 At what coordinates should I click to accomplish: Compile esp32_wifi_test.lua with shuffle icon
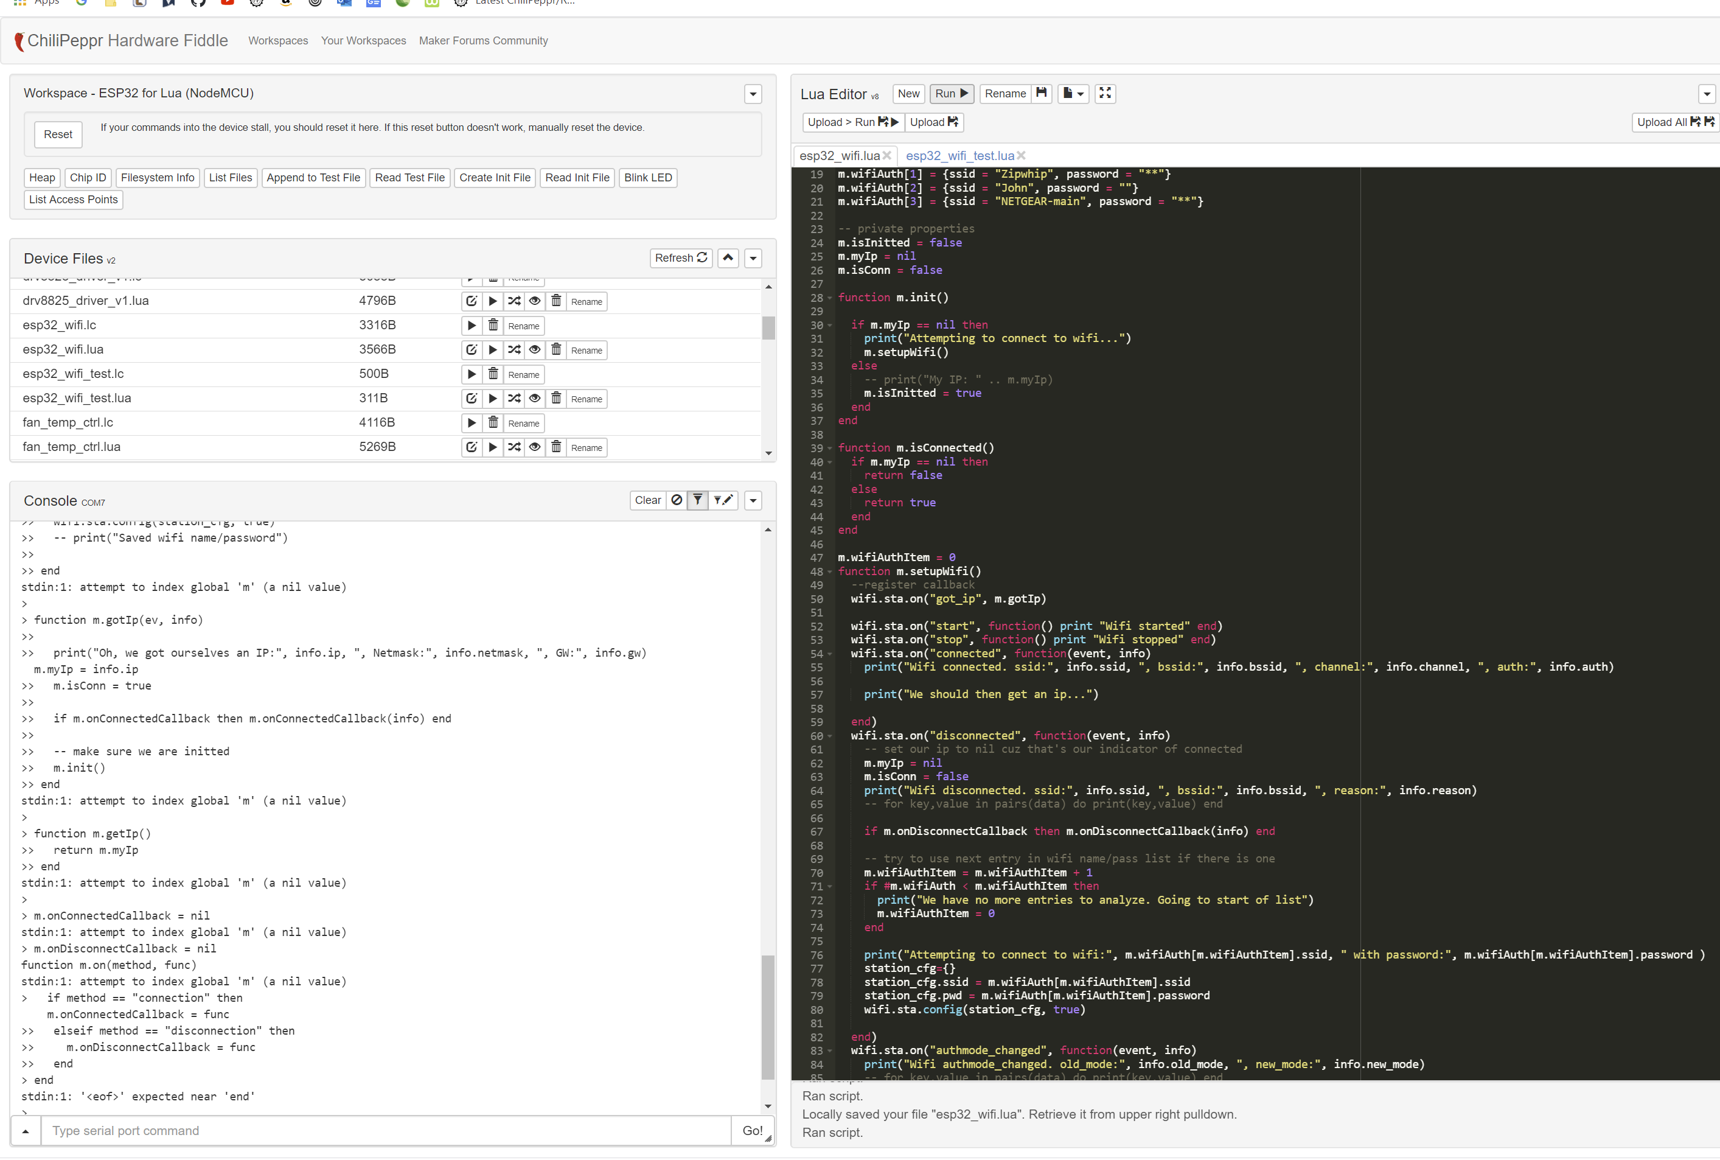click(514, 399)
